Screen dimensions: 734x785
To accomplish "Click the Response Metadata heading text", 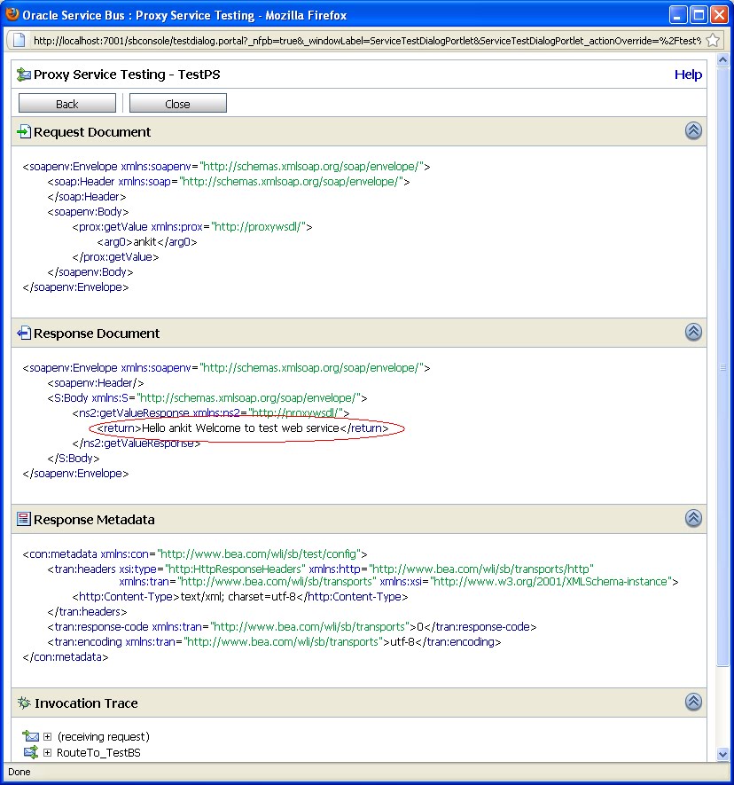I will pos(94,520).
